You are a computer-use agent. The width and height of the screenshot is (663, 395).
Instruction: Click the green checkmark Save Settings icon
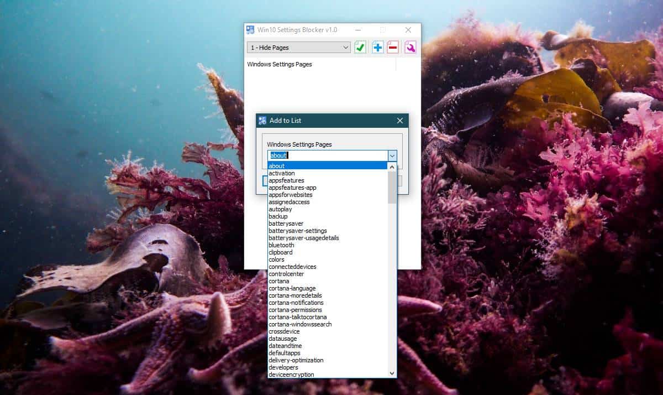pos(360,48)
